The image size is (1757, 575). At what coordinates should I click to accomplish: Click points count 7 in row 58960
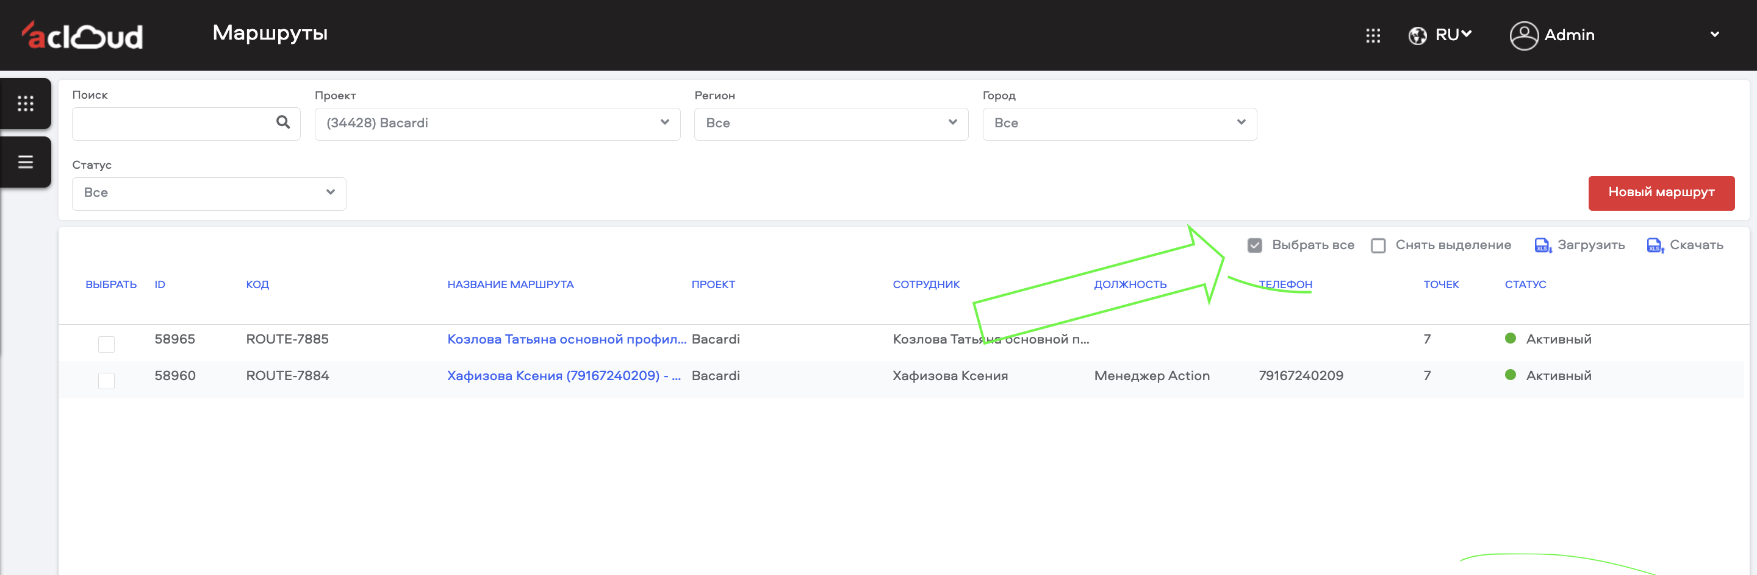[x=1426, y=376]
